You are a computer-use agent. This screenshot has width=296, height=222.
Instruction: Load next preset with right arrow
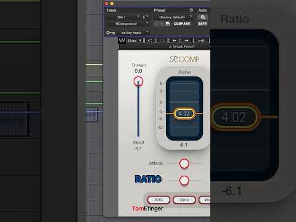tap(186, 41)
